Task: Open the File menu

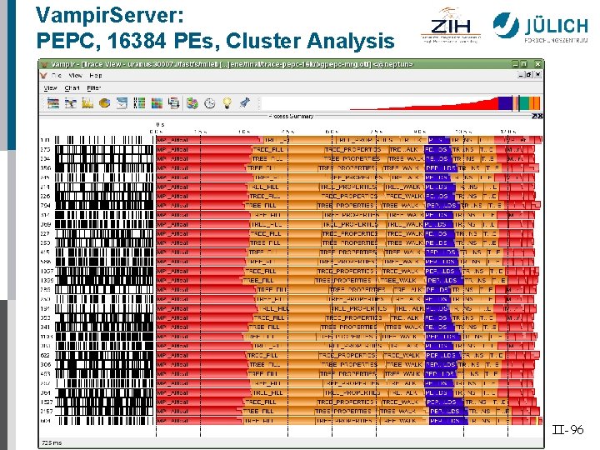Action: (x=57, y=75)
